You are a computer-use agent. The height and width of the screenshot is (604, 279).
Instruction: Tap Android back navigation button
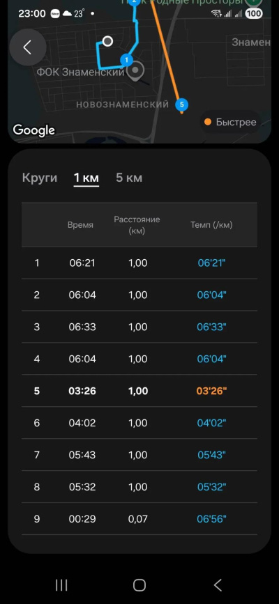218,585
